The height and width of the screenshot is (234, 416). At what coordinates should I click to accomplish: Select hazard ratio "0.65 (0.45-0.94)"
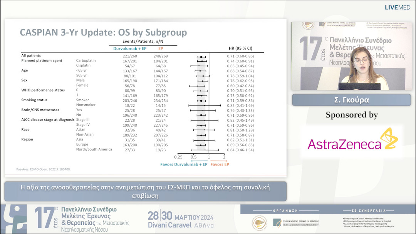(x=240, y=66)
